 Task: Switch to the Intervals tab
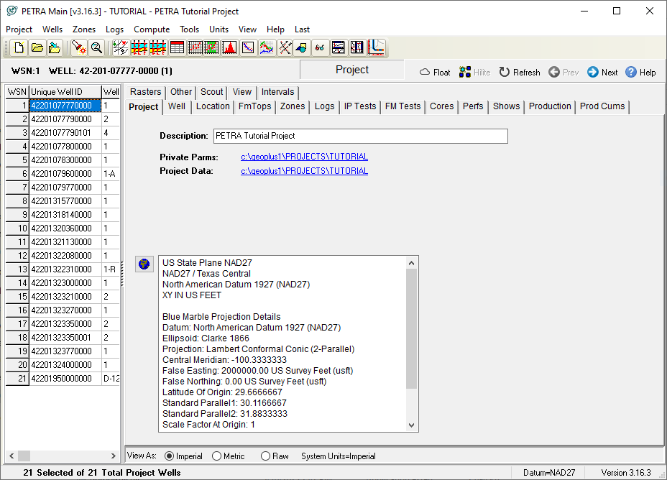[x=277, y=92]
